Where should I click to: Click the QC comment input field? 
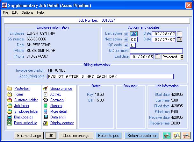tap(156, 51)
